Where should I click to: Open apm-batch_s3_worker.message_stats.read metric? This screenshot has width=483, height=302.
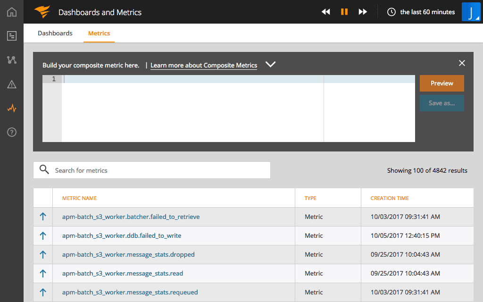123,273
